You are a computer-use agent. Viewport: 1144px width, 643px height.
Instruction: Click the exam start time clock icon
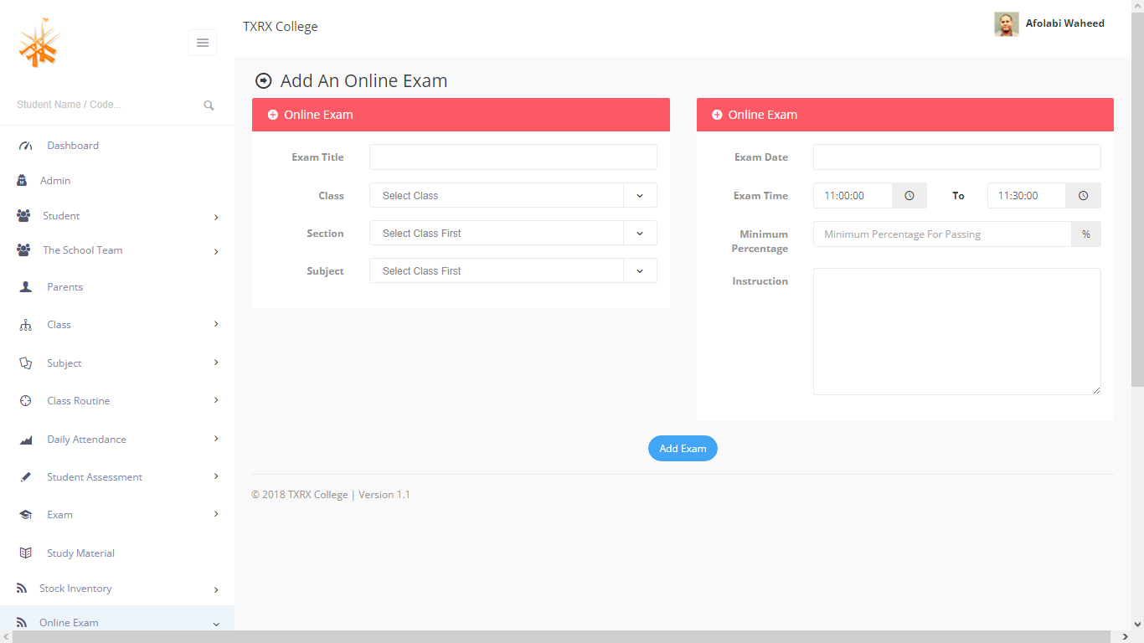pyautogui.click(x=909, y=195)
